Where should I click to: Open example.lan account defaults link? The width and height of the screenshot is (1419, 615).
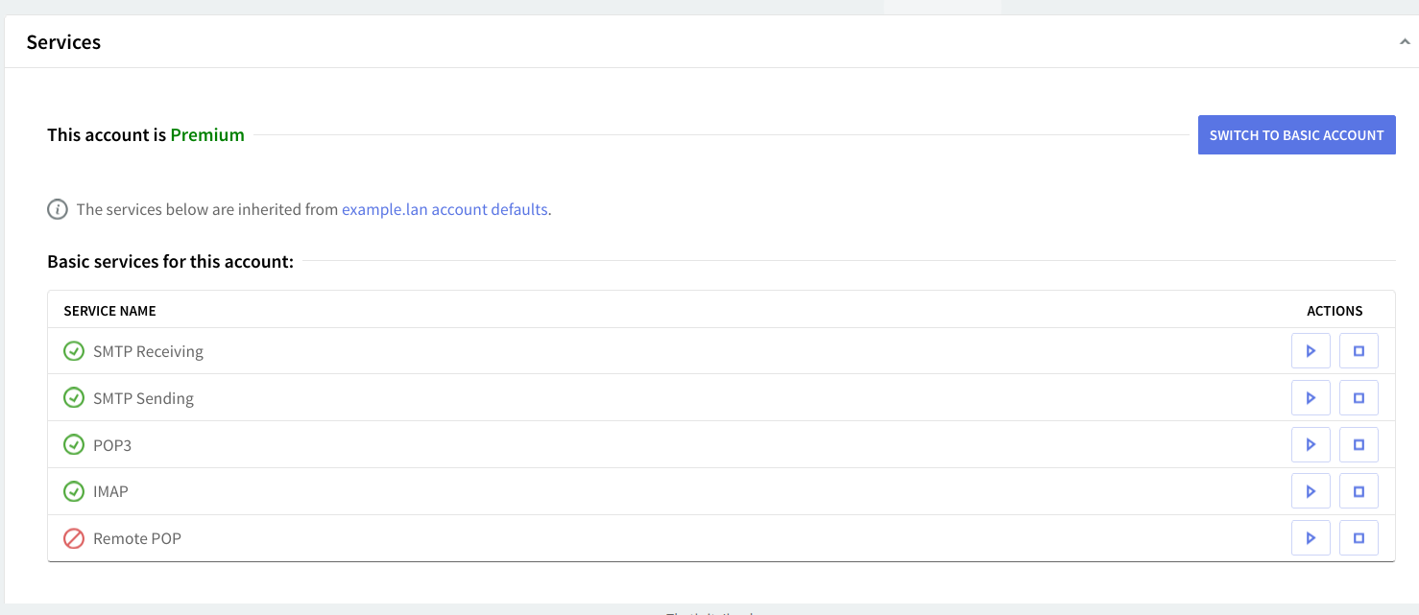coord(445,209)
